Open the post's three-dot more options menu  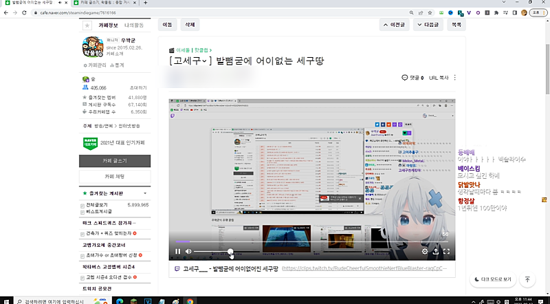click(454, 78)
